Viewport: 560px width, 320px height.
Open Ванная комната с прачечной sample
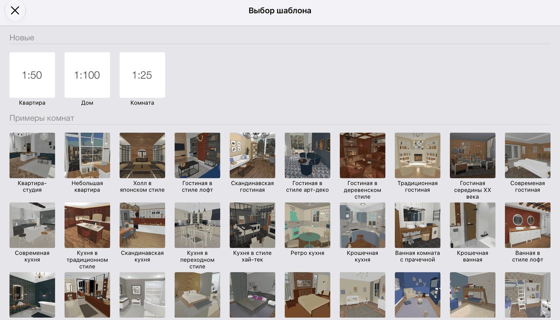[x=417, y=225]
